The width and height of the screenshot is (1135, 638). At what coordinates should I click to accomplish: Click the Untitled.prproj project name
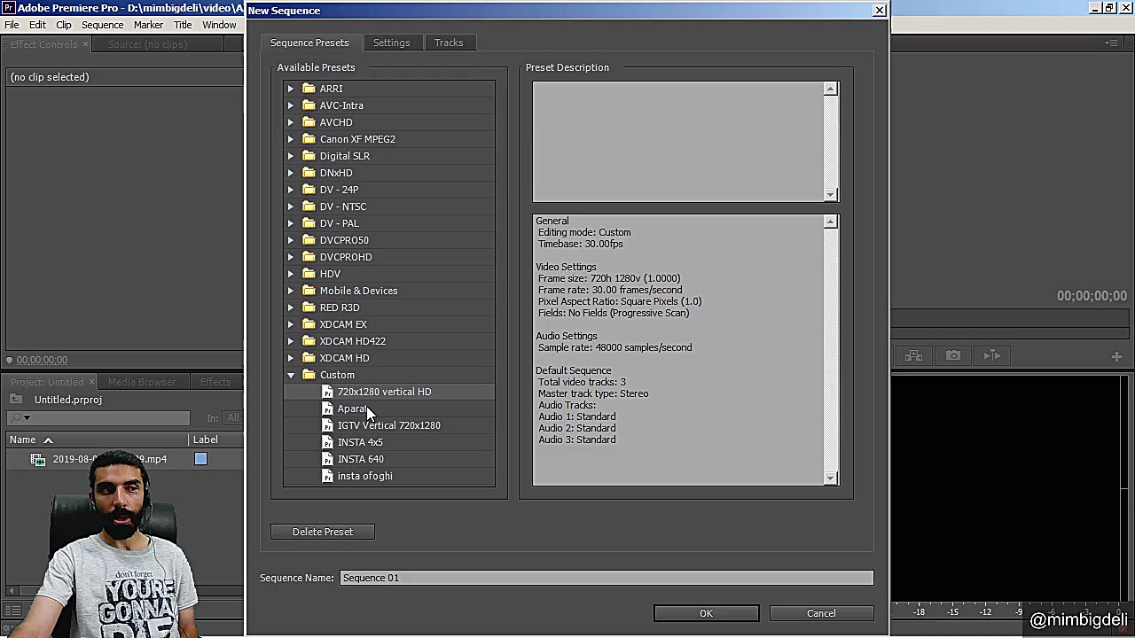[x=68, y=400]
